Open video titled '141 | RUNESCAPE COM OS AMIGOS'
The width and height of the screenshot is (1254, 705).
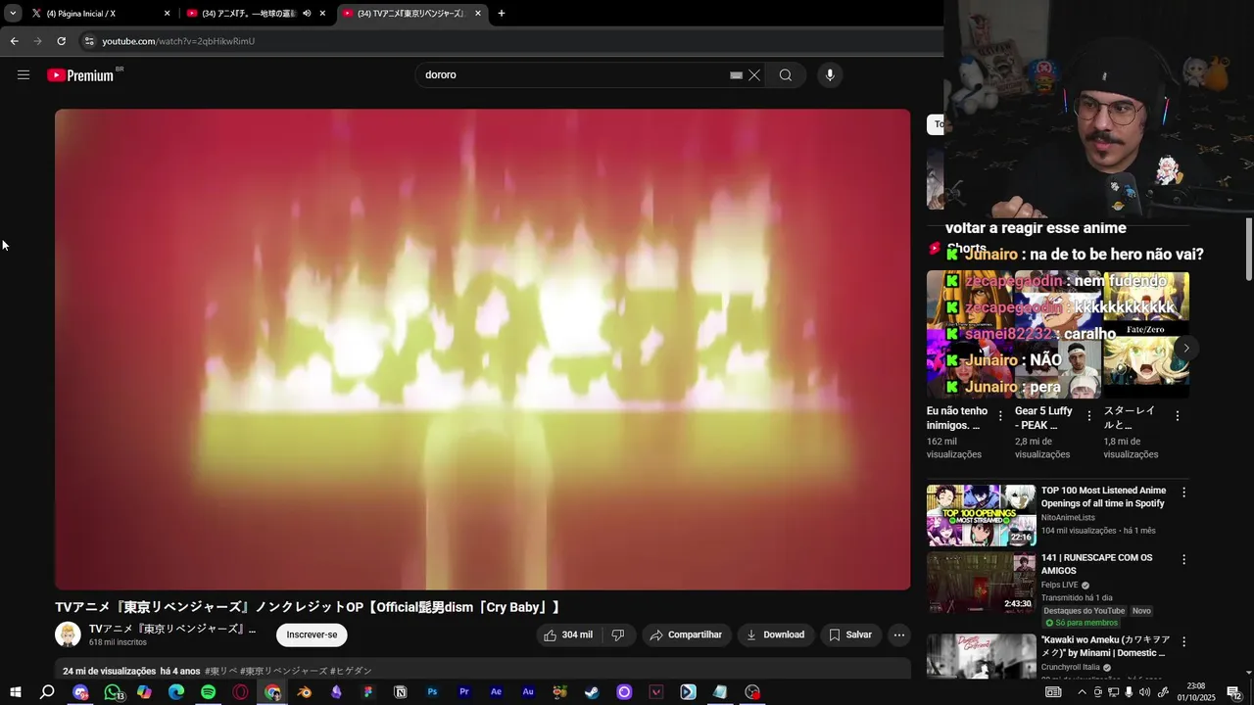(1096, 564)
